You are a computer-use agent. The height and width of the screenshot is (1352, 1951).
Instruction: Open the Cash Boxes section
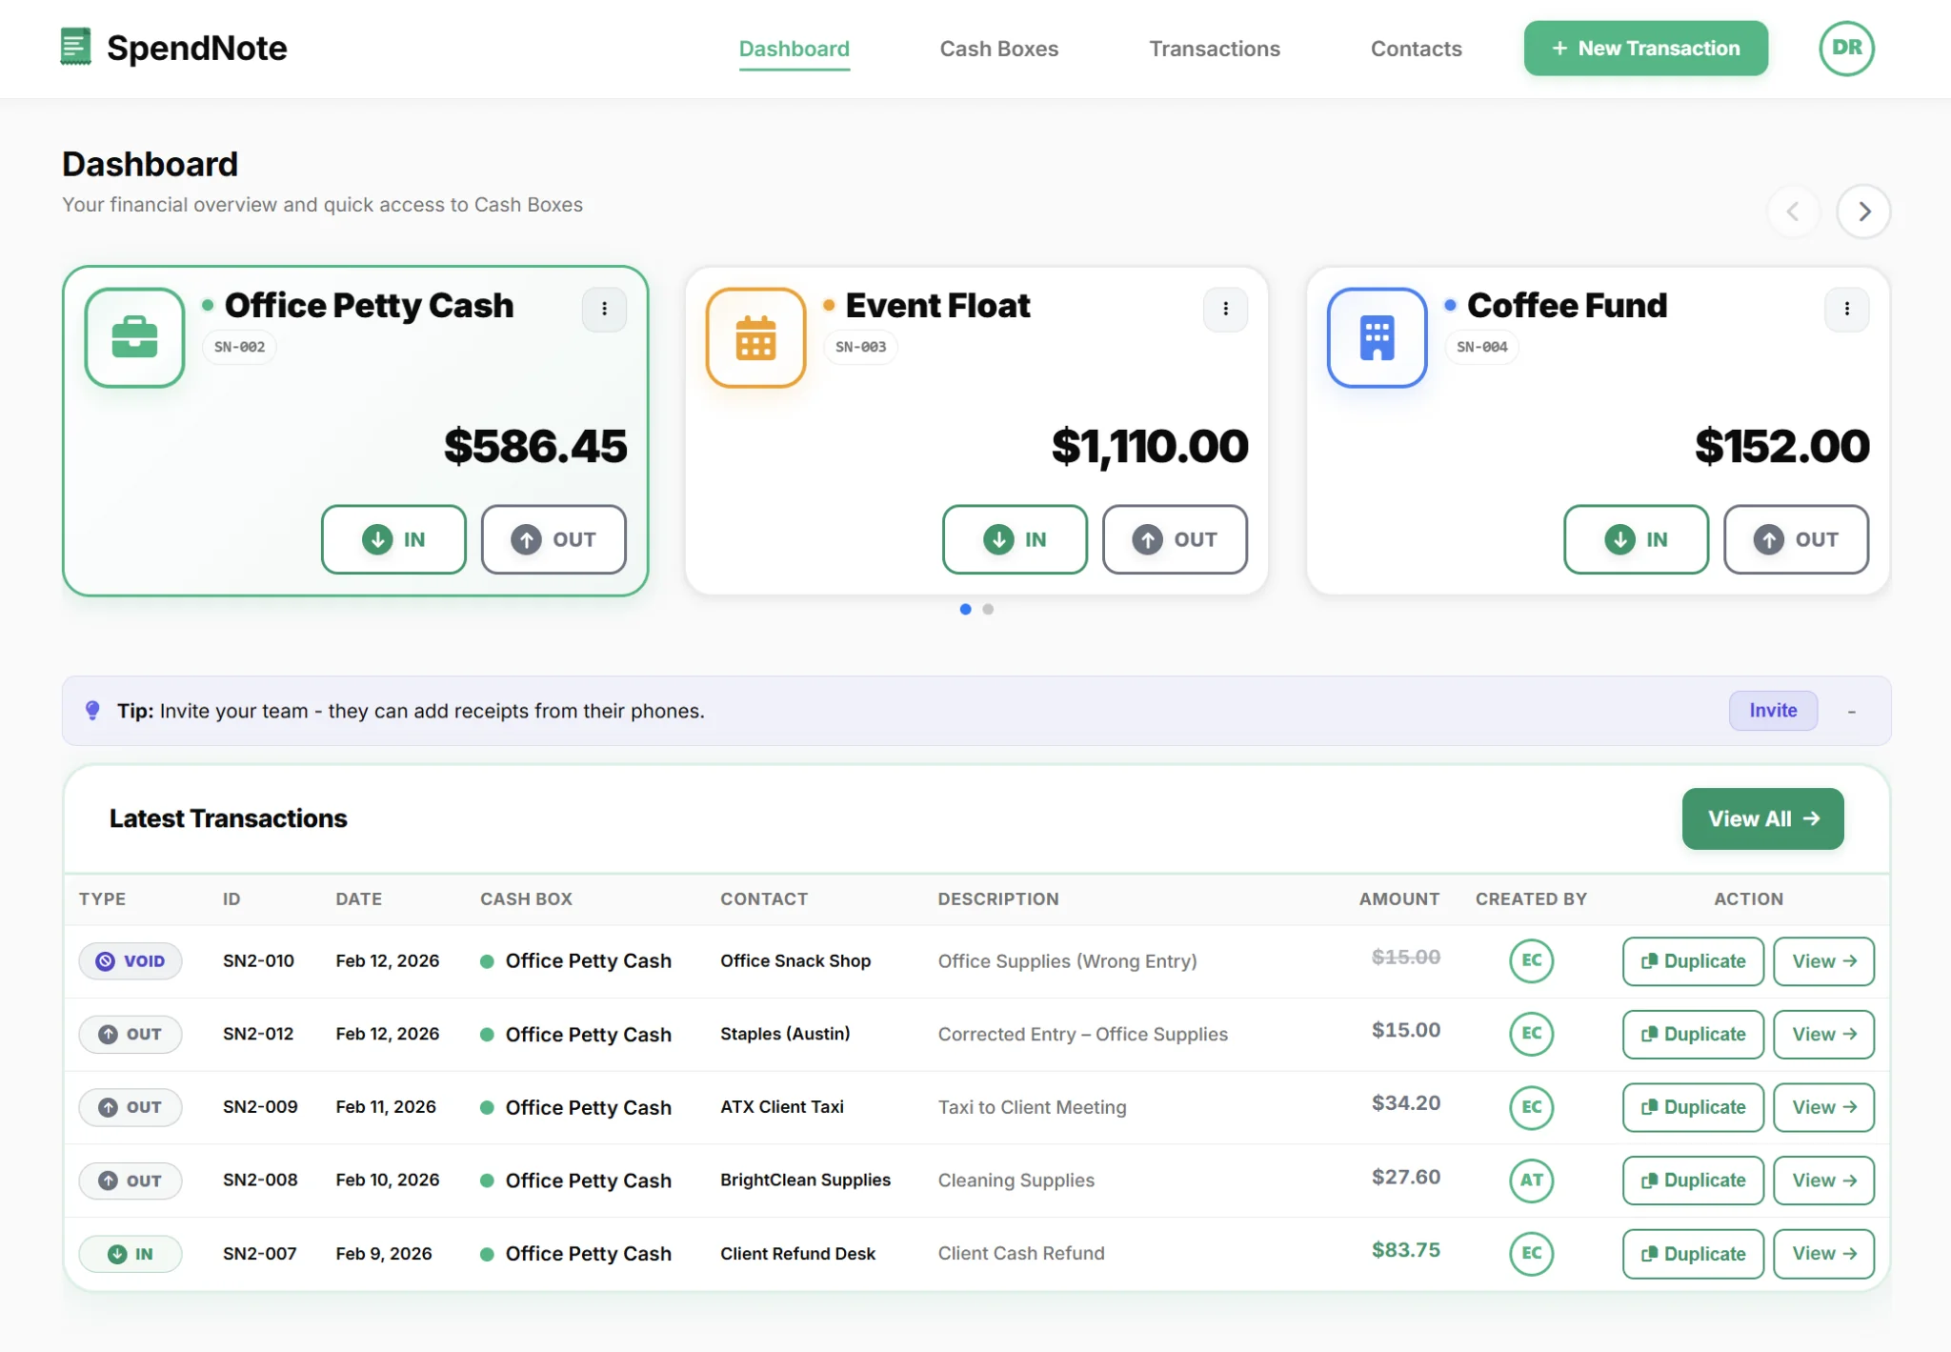click(998, 48)
